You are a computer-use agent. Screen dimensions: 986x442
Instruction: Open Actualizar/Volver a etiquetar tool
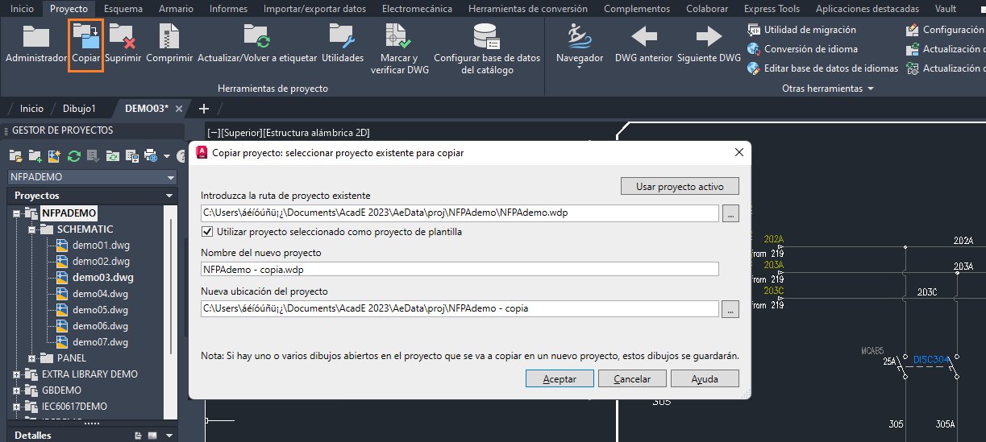(x=257, y=44)
